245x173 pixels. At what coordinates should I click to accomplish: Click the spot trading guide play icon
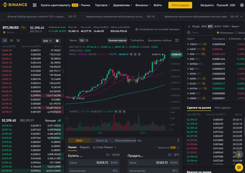[137, 29]
